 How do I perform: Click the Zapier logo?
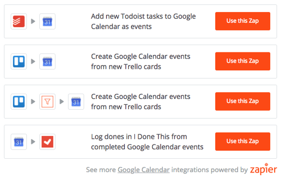click(263, 169)
